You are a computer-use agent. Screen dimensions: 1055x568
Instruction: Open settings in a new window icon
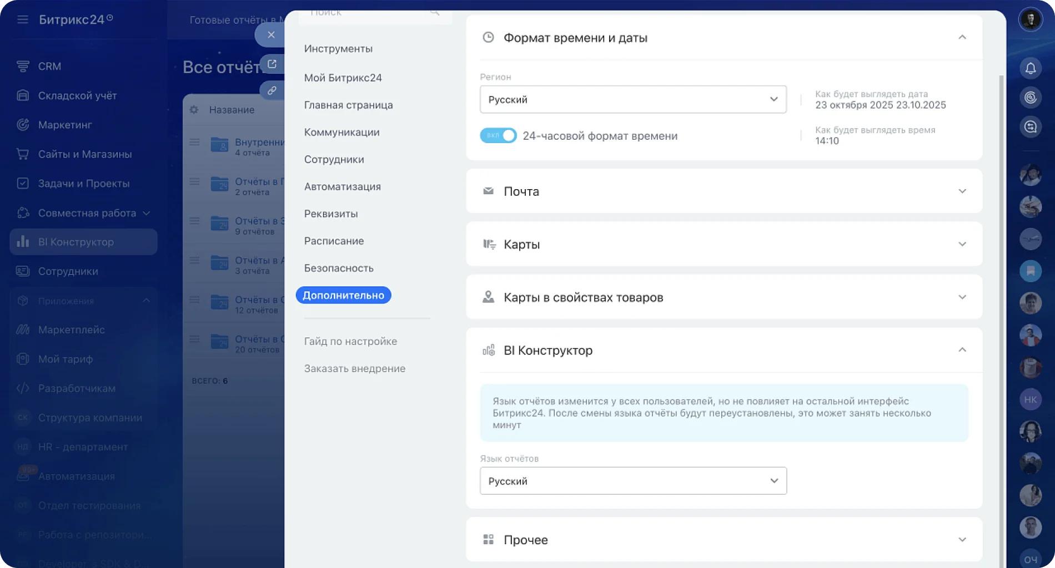(272, 64)
